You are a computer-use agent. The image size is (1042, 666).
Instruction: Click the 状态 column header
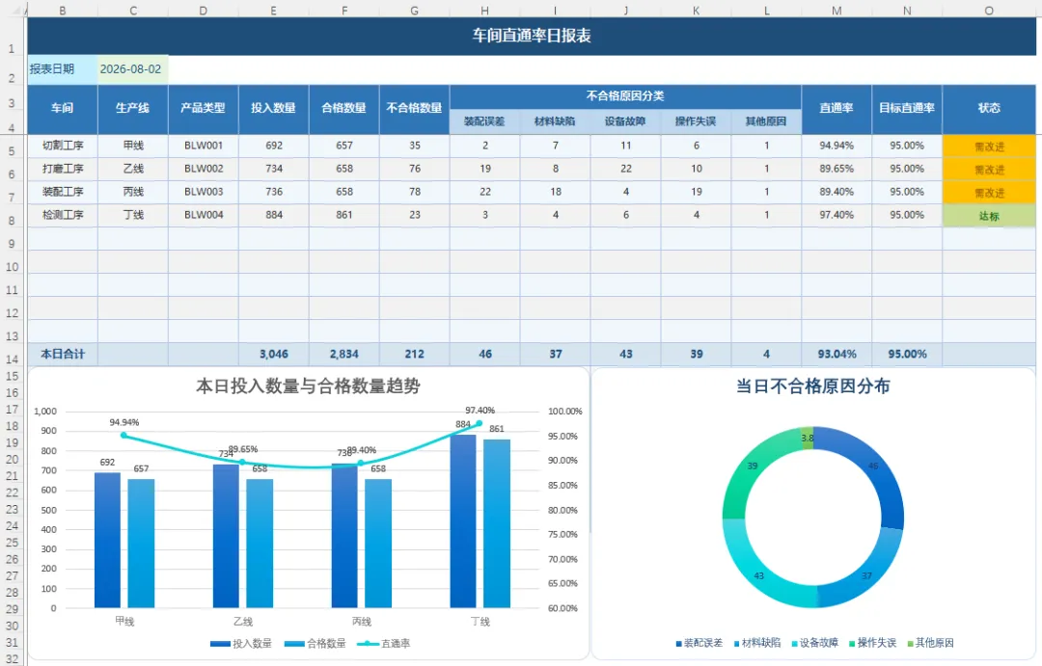tap(989, 108)
